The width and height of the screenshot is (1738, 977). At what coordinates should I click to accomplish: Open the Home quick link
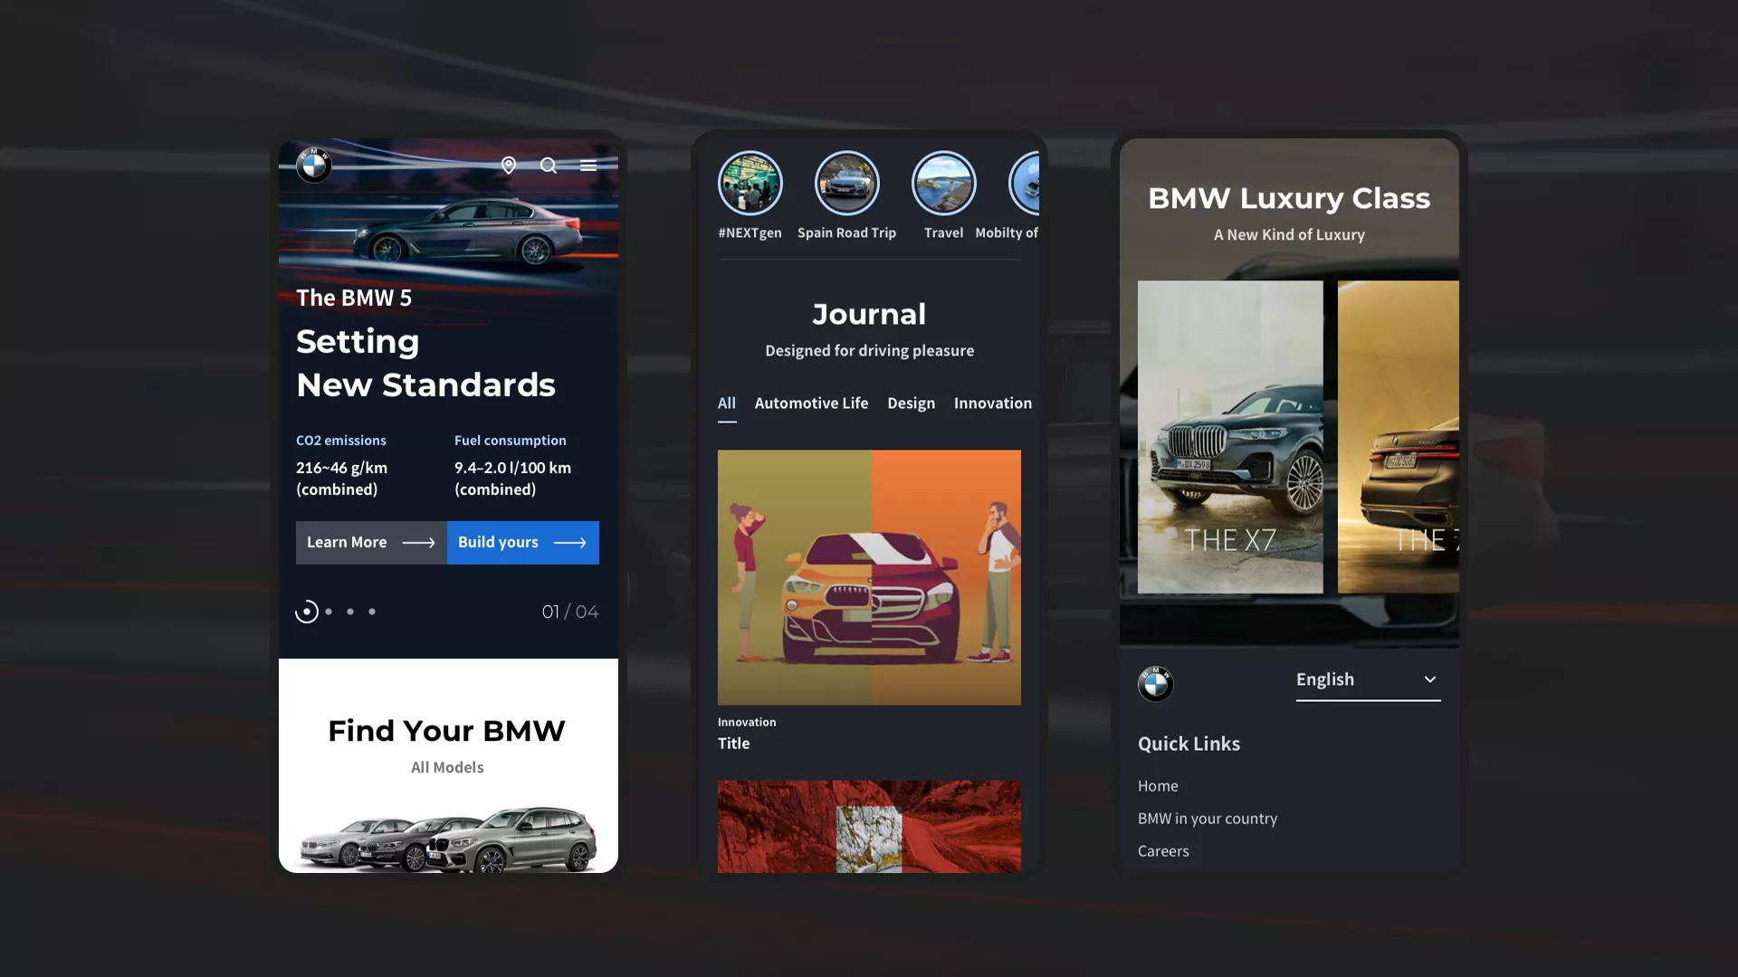click(x=1158, y=786)
